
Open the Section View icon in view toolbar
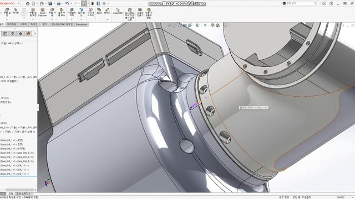pyautogui.click(x=185, y=25)
